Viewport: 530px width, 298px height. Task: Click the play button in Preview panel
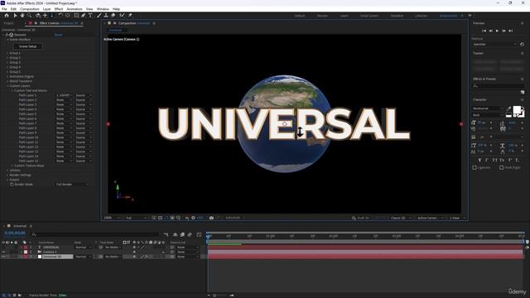tap(497, 31)
